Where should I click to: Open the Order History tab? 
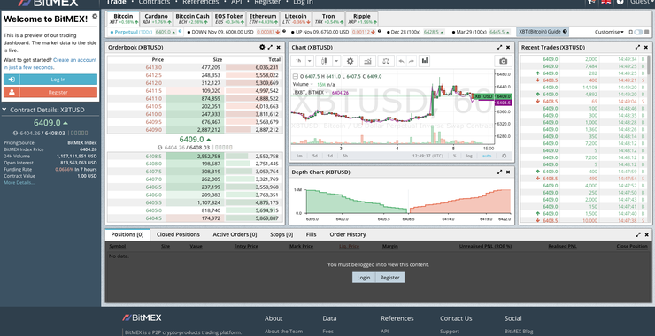click(348, 234)
